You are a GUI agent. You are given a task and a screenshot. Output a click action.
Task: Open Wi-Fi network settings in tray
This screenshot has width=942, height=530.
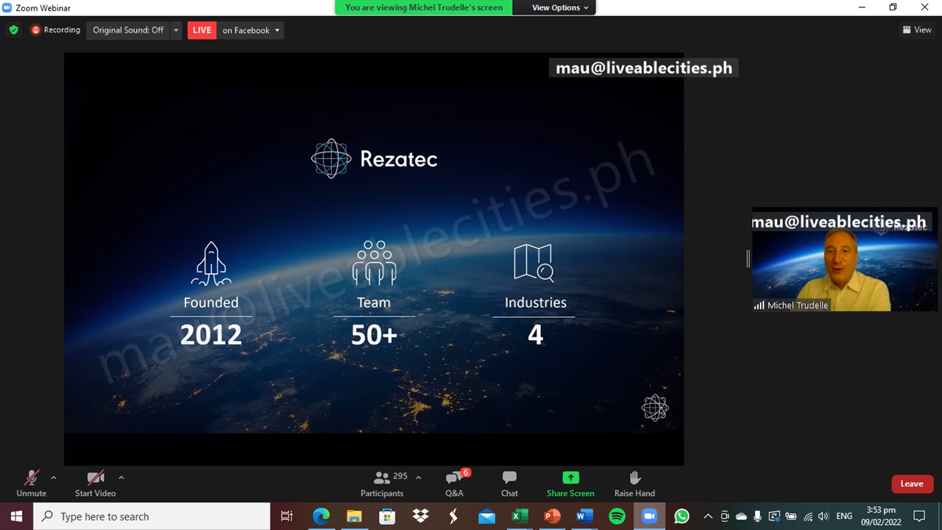(x=808, y=516)
